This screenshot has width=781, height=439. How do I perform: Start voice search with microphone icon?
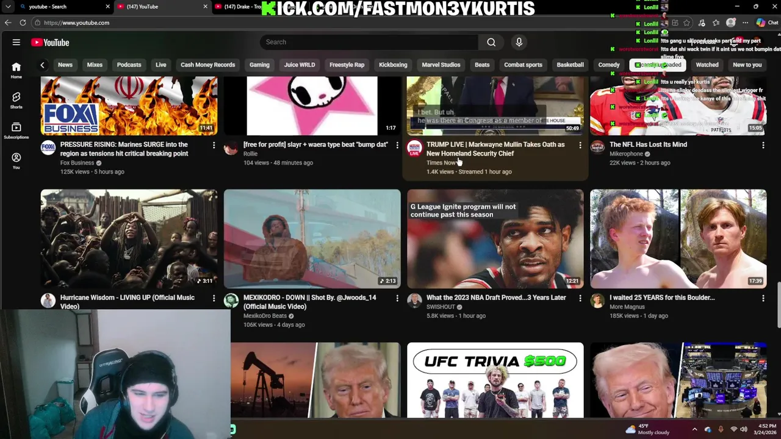click(519, 42)
